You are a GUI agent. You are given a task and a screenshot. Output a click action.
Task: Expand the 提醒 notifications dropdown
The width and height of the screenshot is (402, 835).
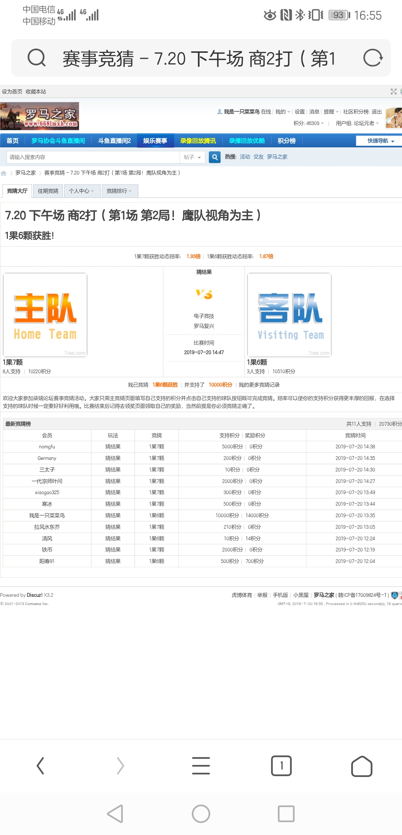coord(331,112)
